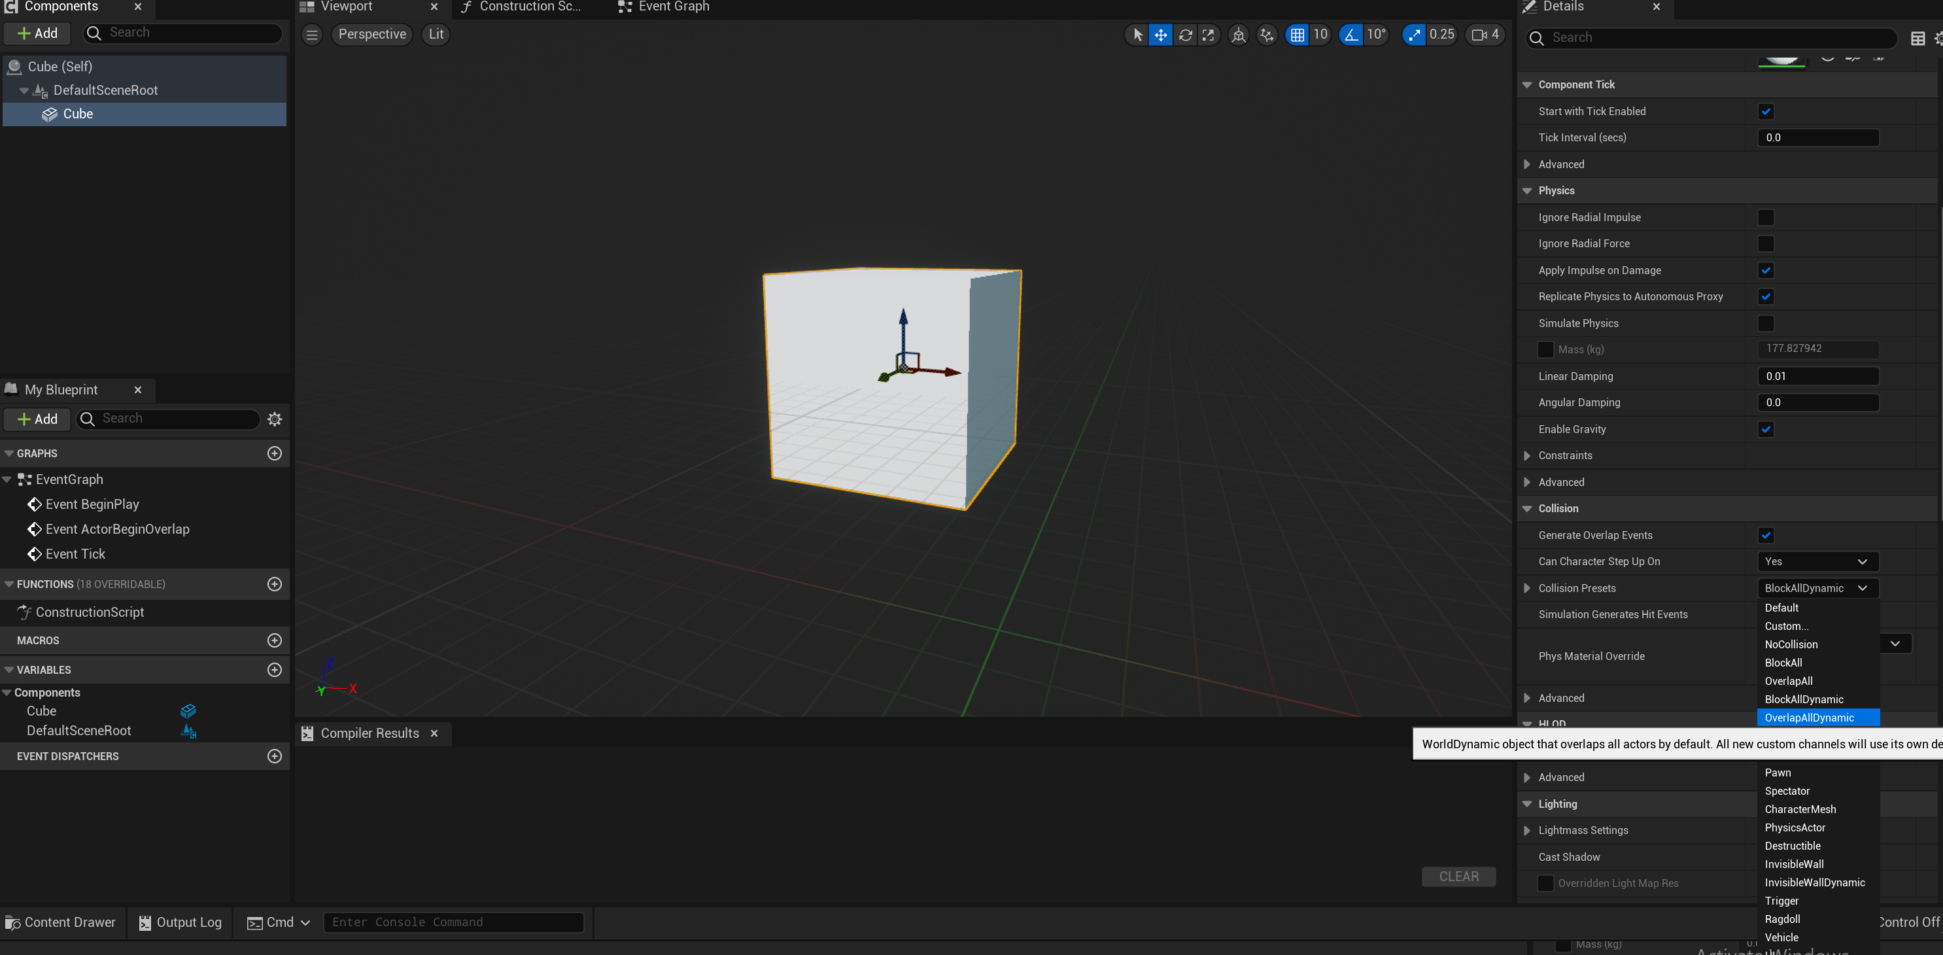
Task: Toggle Replicate Physics to Autonomous Proxy
Action: (x=1766, y=297)
